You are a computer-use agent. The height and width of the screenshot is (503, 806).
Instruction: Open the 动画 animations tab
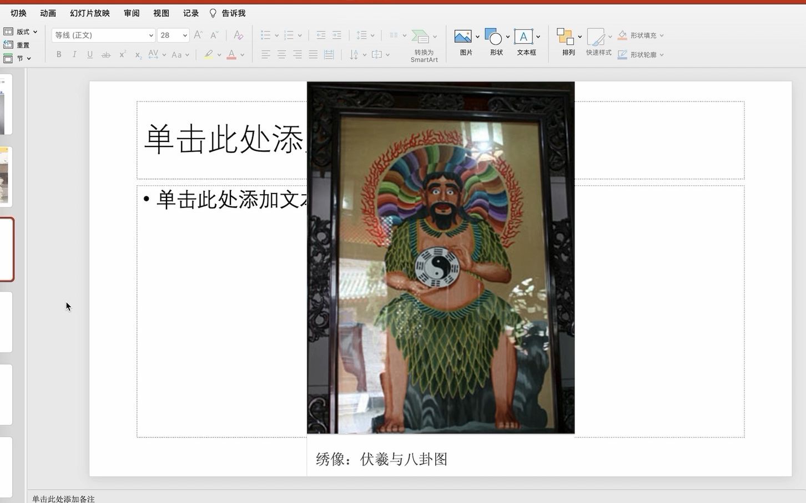[x=48, y=13]
